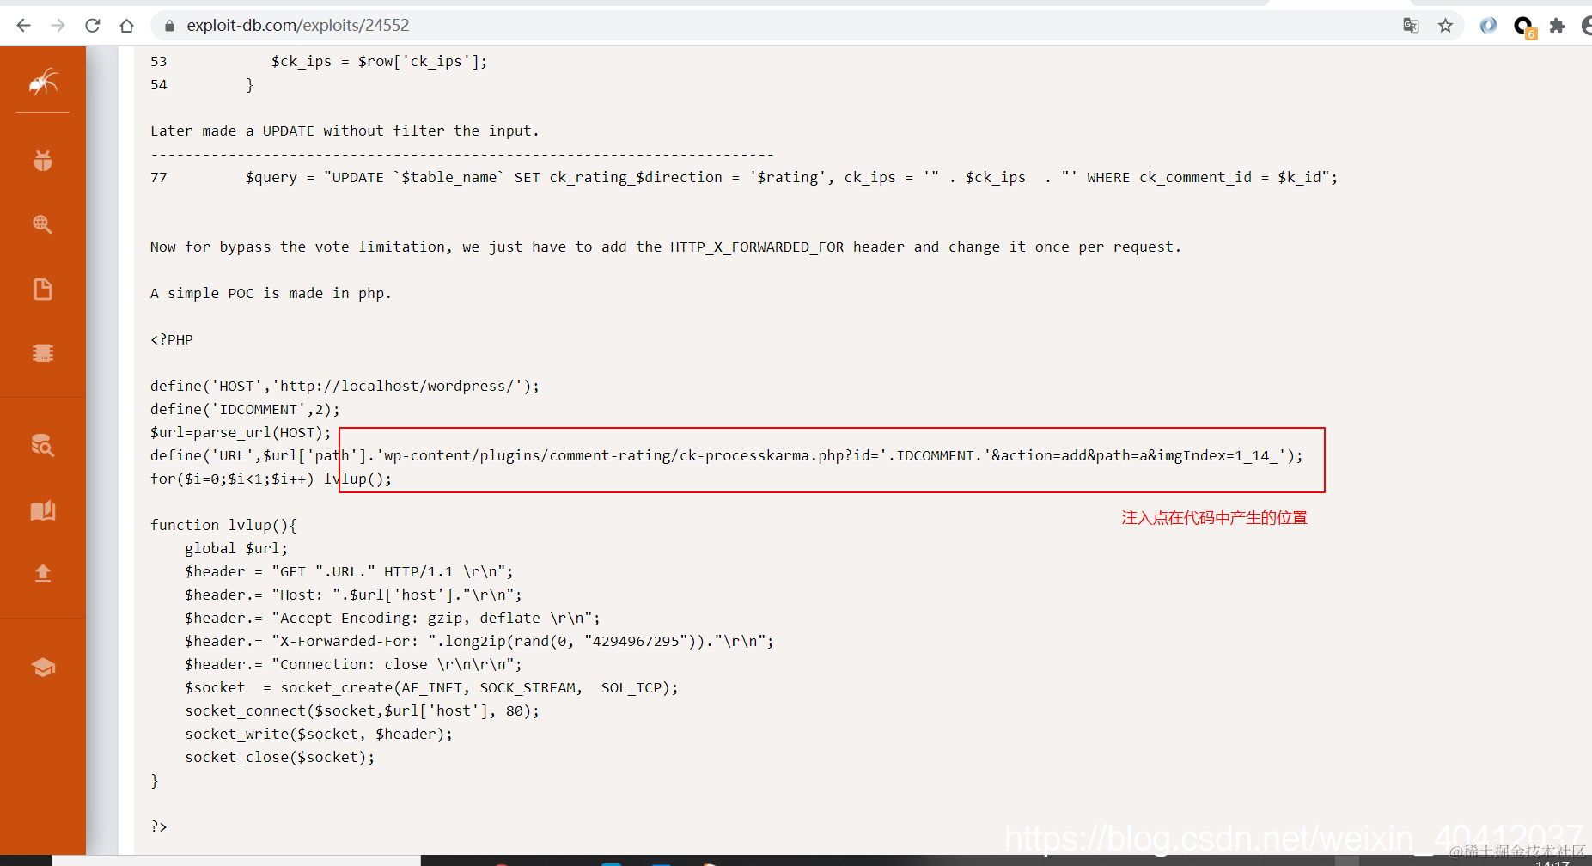The image size is (1592, 866).
Task: Click the Accept-Encoding header line
Action: tap(393, 618)
